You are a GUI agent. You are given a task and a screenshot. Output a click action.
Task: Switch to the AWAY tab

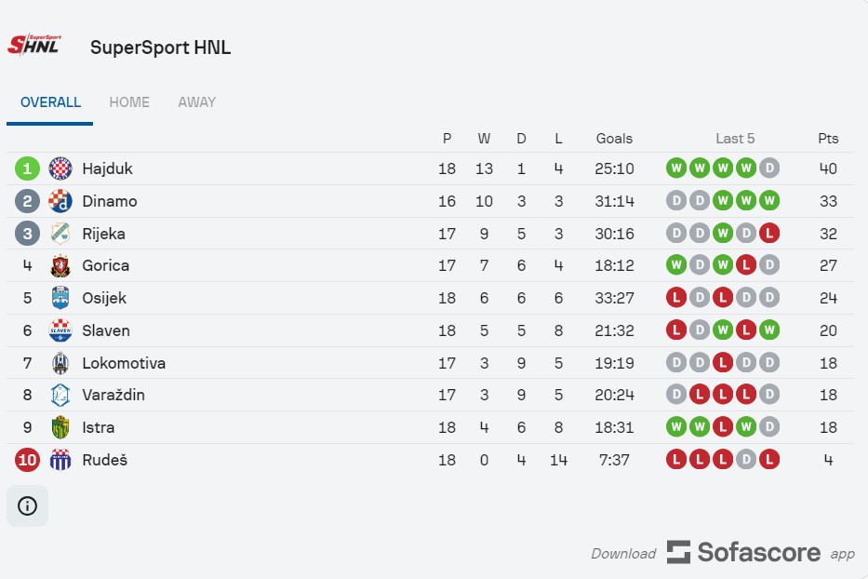197,102
